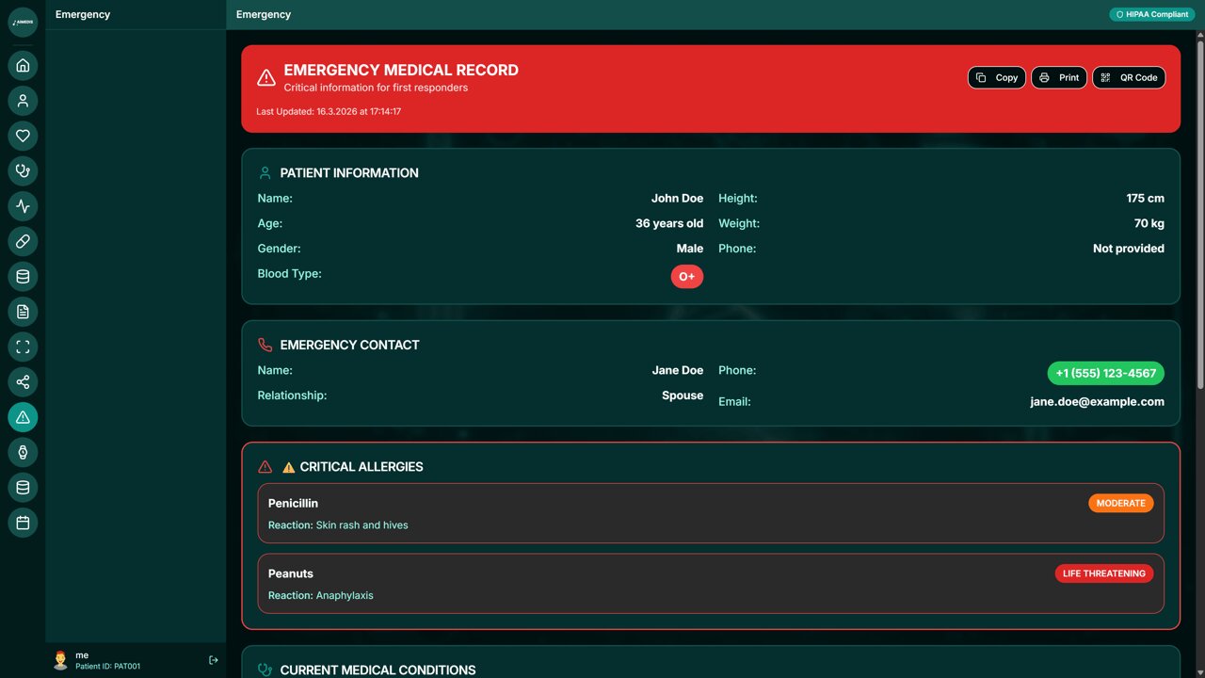Open the share nodes icon
This screenshot has width=1205, height=678.
pyautogui.click(x=23, y=382)
